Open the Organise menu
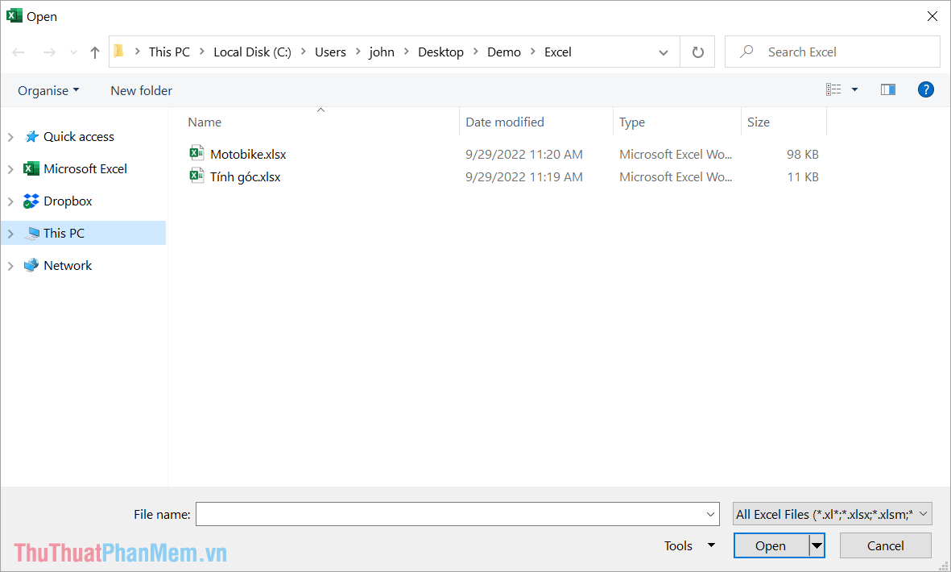This screenshot has height=572, width=951. tap(48, 90)
